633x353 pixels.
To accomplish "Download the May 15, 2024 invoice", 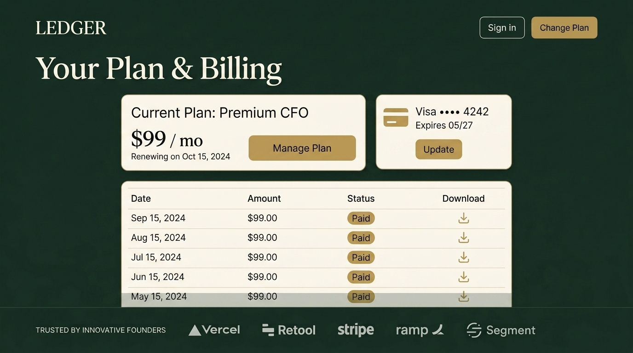I will [x=464, y=297].
